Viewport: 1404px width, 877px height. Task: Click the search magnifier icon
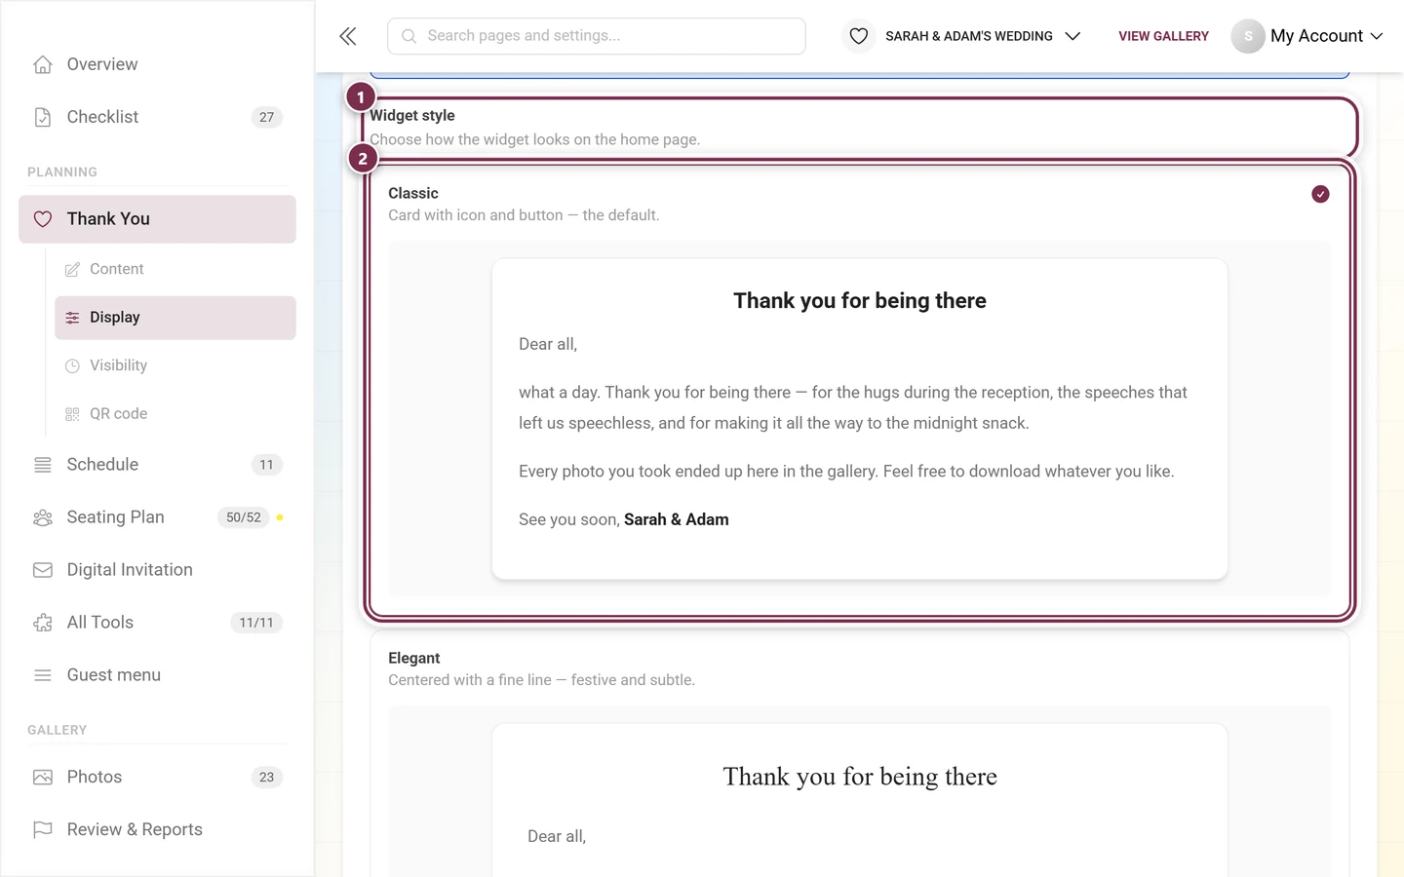click(409, 36)
